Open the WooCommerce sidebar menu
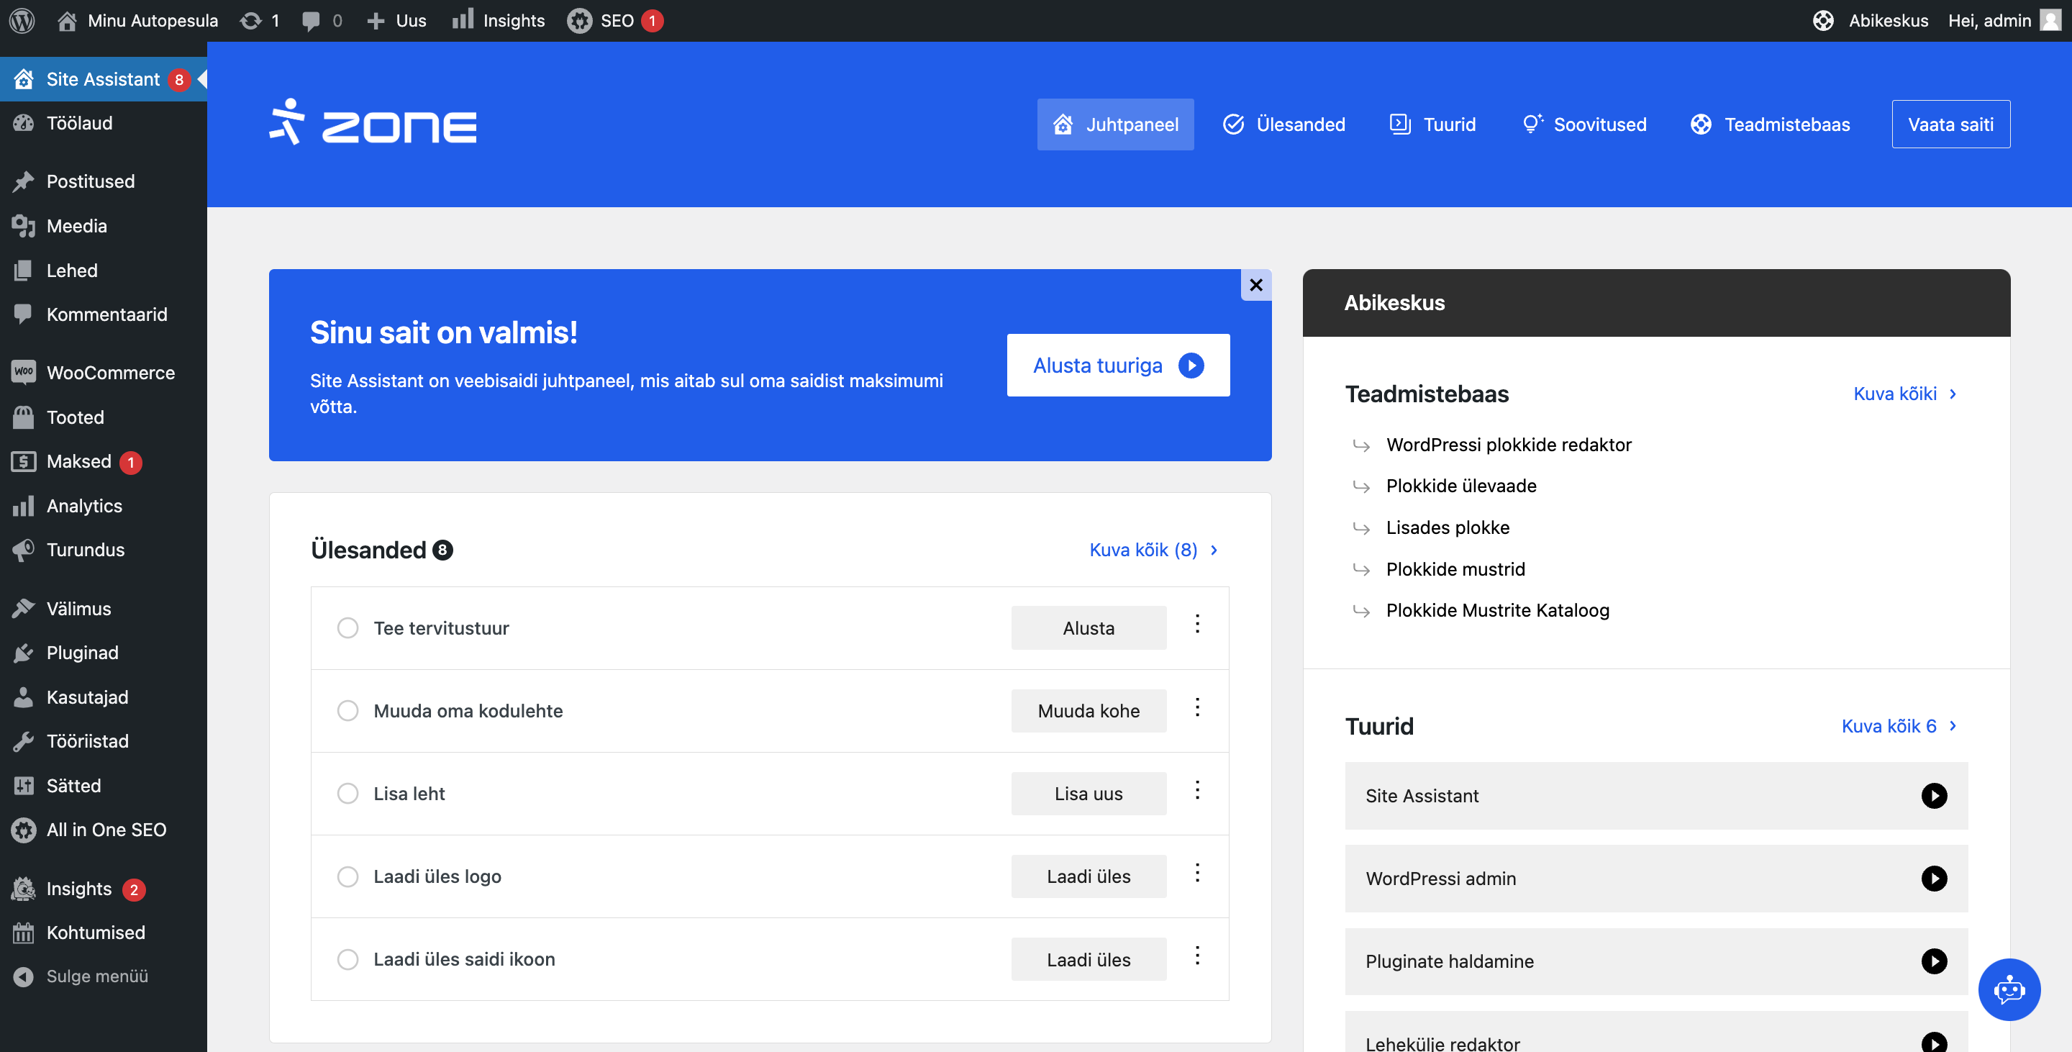The width and height of the screenshot is (2072, 1052). (x=110, y=373)
